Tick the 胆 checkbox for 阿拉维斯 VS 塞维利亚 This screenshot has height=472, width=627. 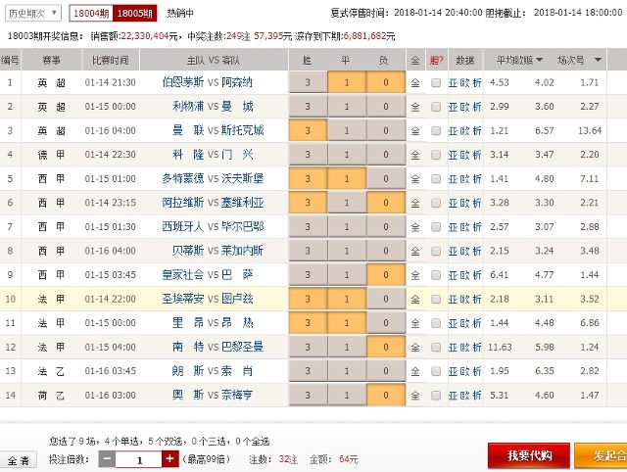click(436, 203)
